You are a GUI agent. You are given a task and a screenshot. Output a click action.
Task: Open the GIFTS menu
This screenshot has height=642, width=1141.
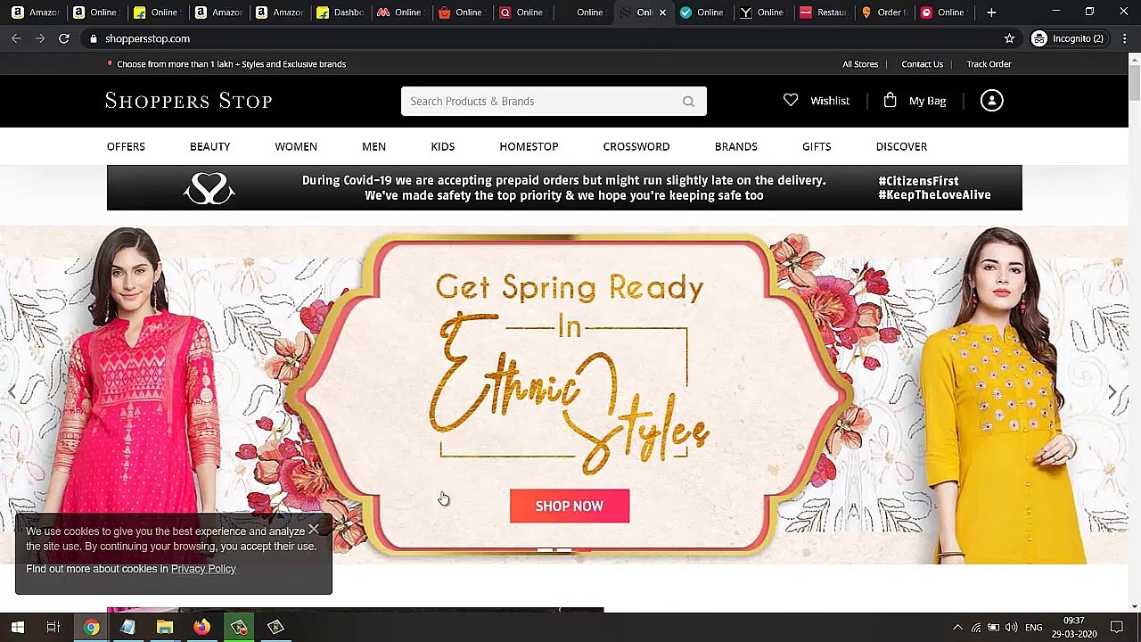coord(817,146)
